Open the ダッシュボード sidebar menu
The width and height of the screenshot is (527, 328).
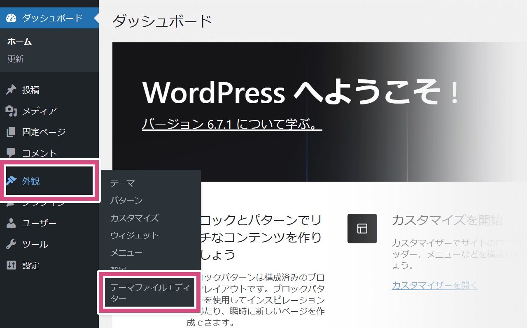49,18
